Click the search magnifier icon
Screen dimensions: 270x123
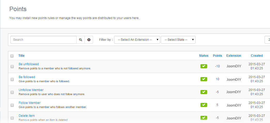81,40
